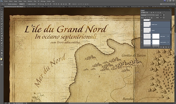Select the Brush tool
This screenshot has width=176, height=104.
(x=2, y=26)
